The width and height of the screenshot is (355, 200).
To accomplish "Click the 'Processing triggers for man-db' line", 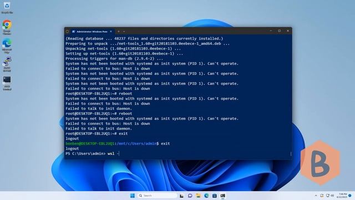I will 114,58.
